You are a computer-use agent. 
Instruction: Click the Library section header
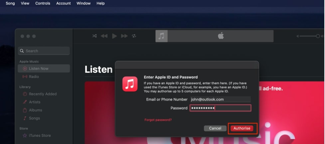click(25, 87)
